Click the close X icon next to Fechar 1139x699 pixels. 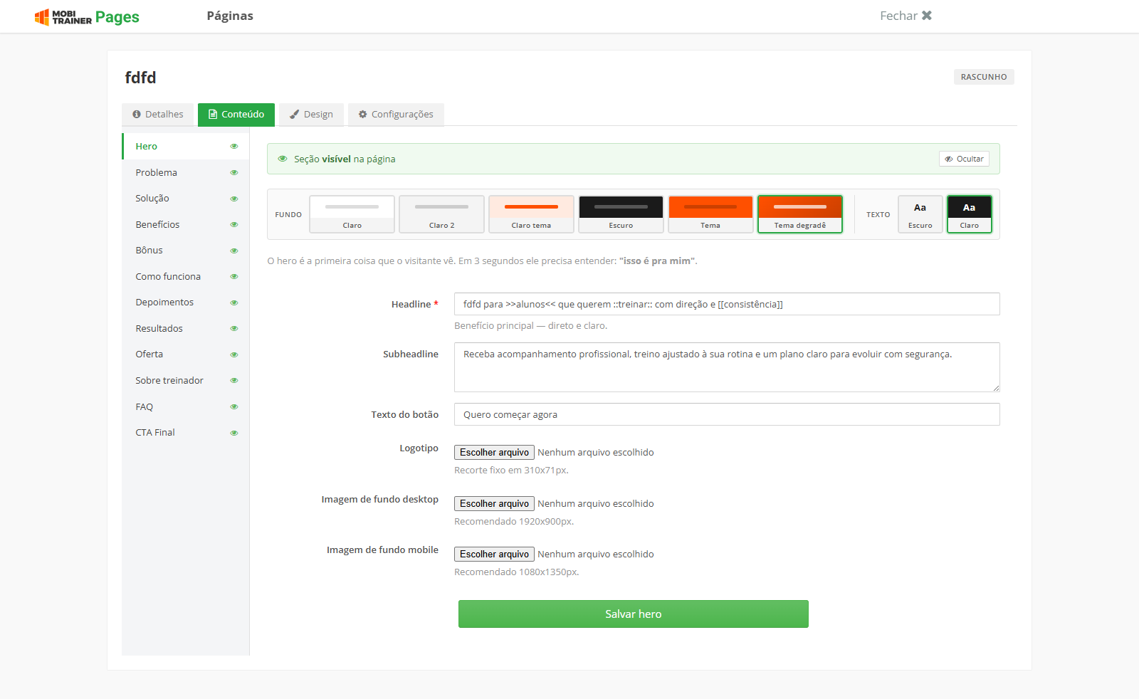(x=927, y=16)
